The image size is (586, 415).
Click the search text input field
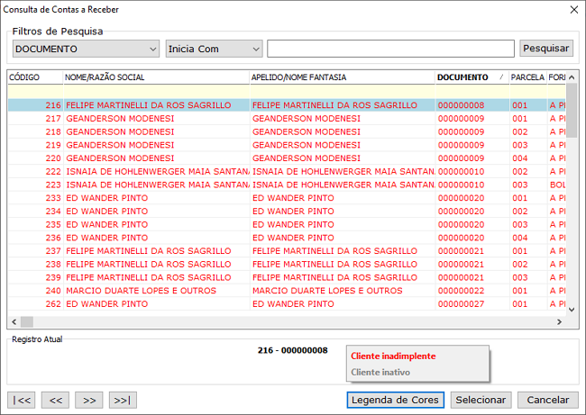pyautogui.click(x=390, y=49)
